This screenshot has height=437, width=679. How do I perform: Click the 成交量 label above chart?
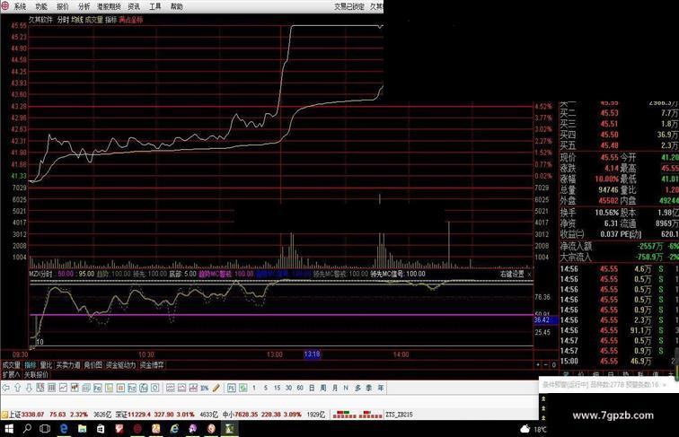(94, 20)
